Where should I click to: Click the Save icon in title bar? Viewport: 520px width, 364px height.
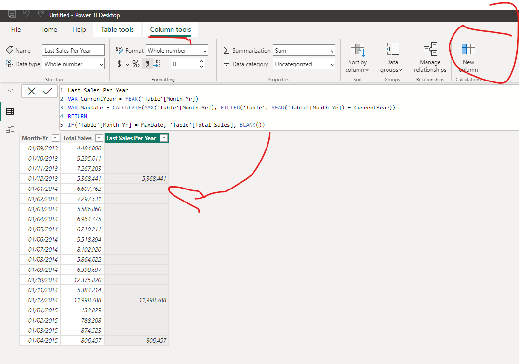point(12,14)
